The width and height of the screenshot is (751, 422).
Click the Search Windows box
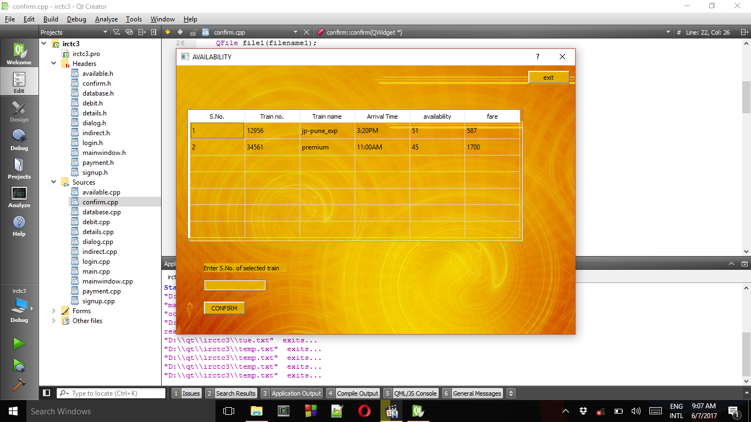click(x=120, y=411)
